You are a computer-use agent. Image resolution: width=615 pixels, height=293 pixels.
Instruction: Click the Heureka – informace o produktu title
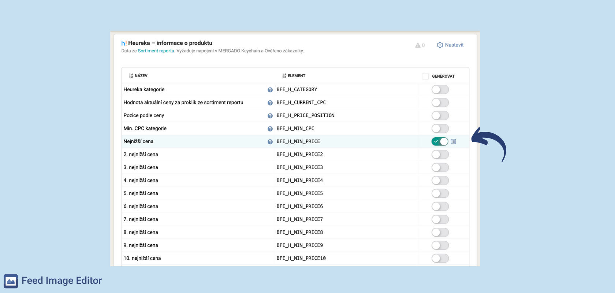[x=170, y=43]
